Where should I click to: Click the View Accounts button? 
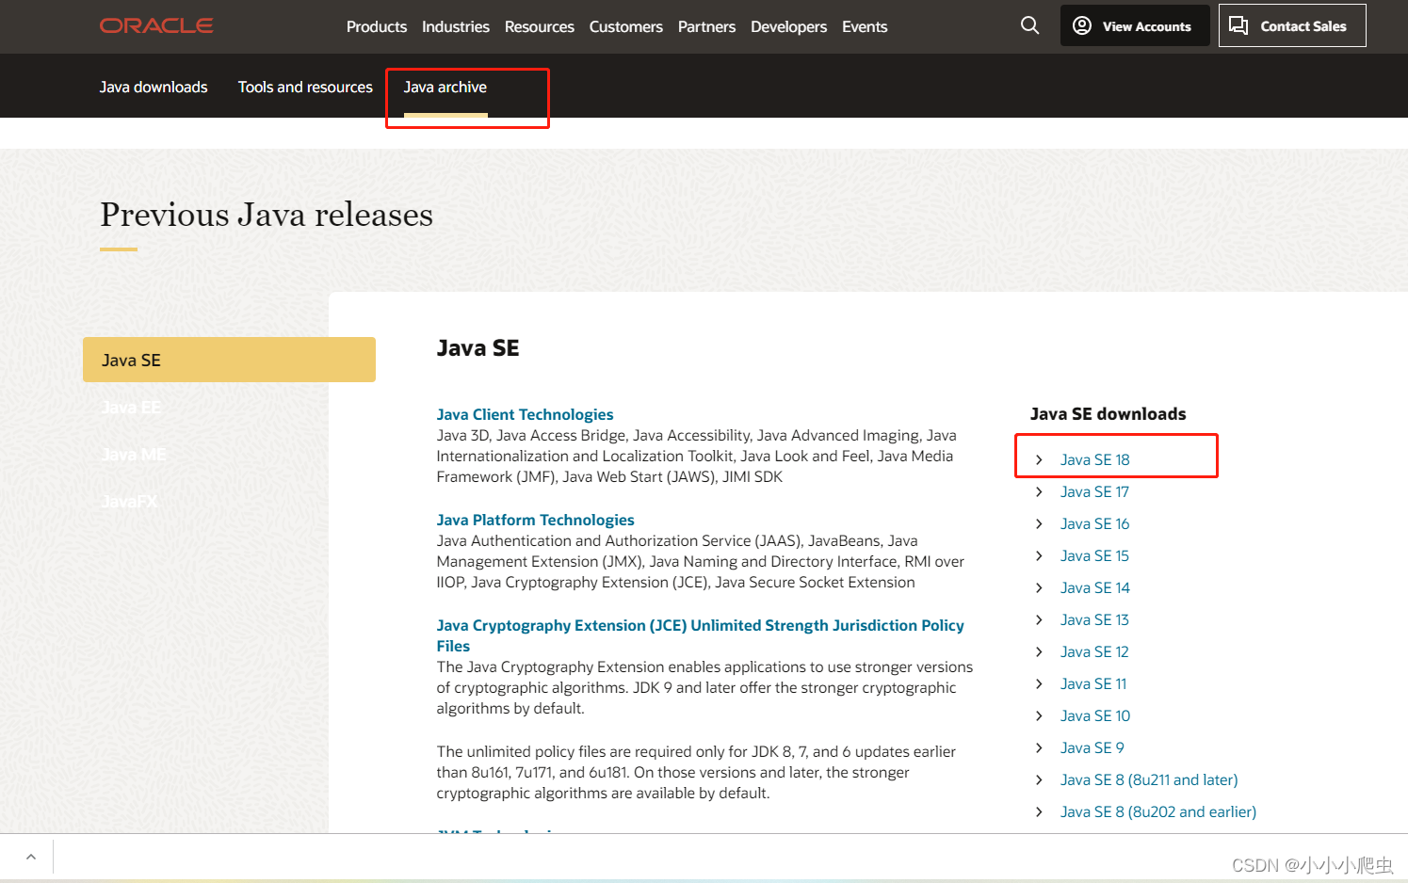1135,25
